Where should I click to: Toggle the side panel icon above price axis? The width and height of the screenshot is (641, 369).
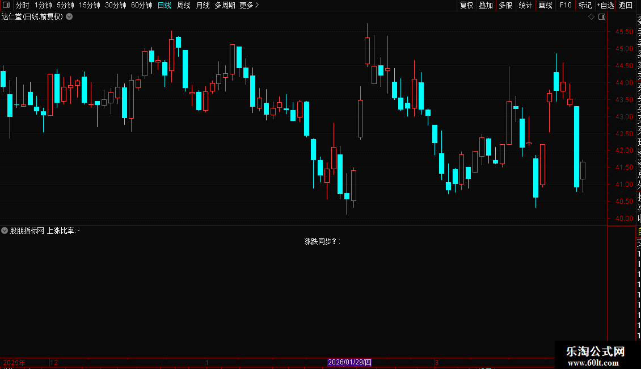tap(602, 17)
